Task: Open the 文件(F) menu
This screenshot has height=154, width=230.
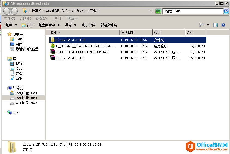Action: (10, 18)
